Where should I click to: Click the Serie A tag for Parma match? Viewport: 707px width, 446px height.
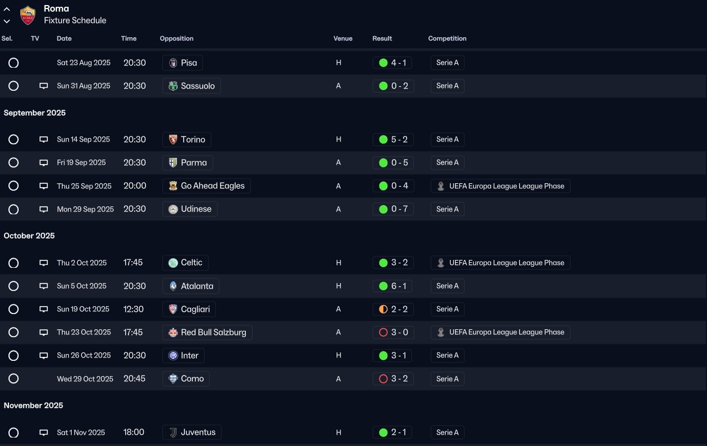[447, 163]
